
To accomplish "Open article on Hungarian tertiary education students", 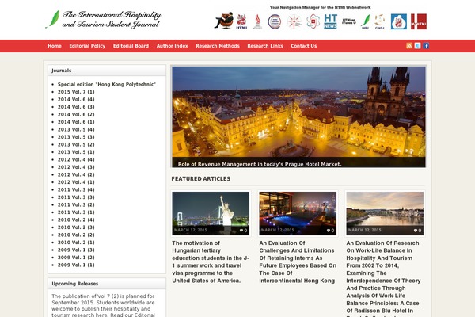I will (x=211, y=262).
